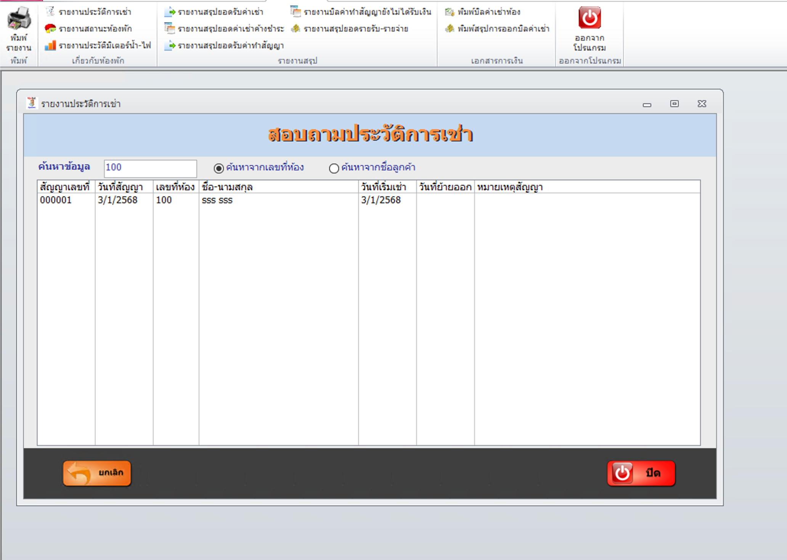Viewport: 787px width, 560px height.
Task: Open the รายงานประวัติการเช่า report icon
Action: [x=50, y=12]
